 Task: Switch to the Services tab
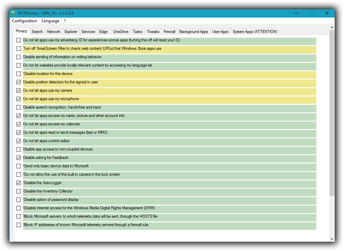[x=88, y=32]
